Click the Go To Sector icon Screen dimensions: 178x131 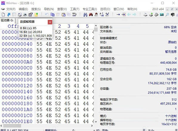(x=124, y=14)
